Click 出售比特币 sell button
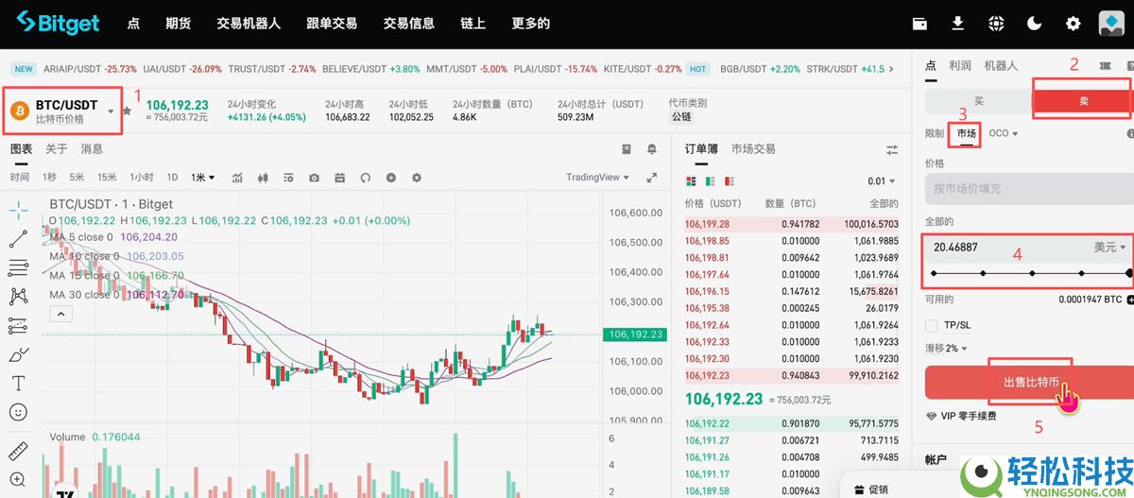 click(x=1029, y=383)
